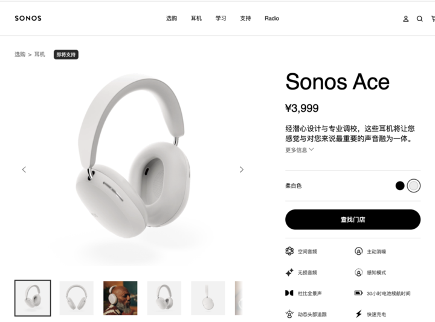Select the man wearing headphones thumbnail
Image resolution: width=435 pixels, height=322 pixels.
tap(120, 298)
